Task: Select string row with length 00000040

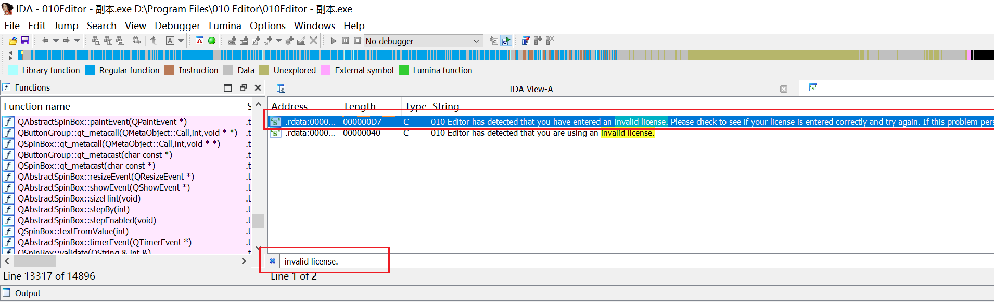Action: pyautogui.click(x=631, y=133)
